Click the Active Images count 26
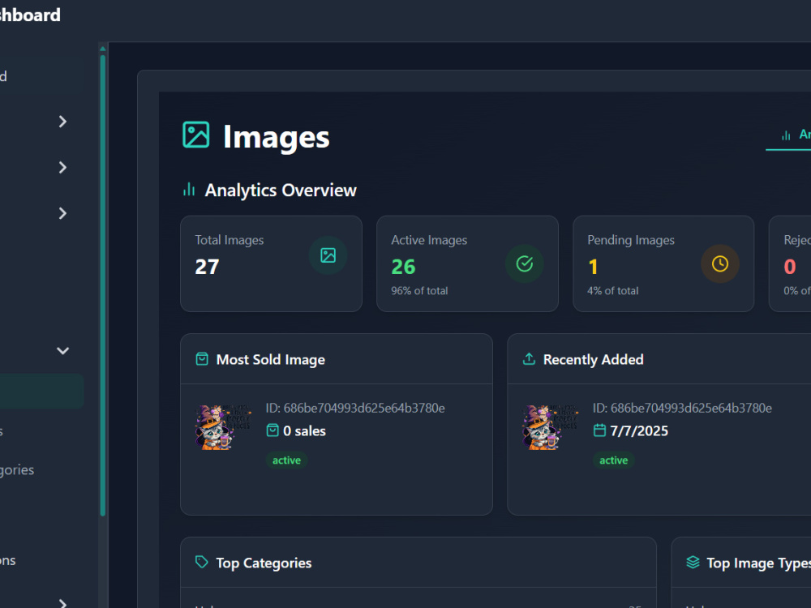 [x=403, y=267]
